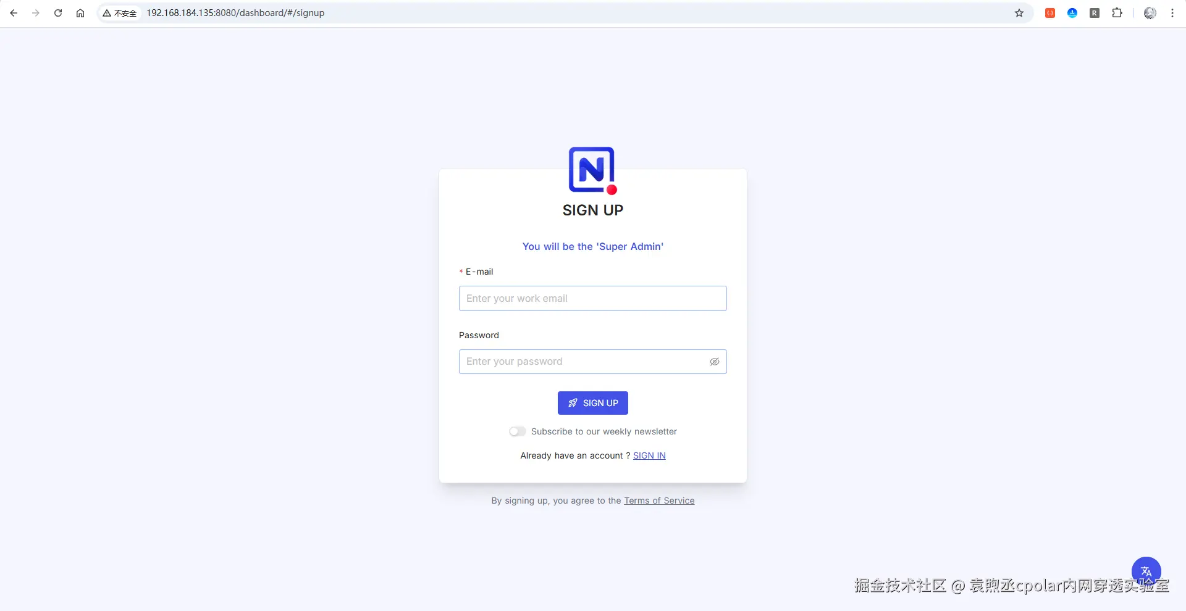Reload the page with the refresh icon

click(x=58, y=13)
